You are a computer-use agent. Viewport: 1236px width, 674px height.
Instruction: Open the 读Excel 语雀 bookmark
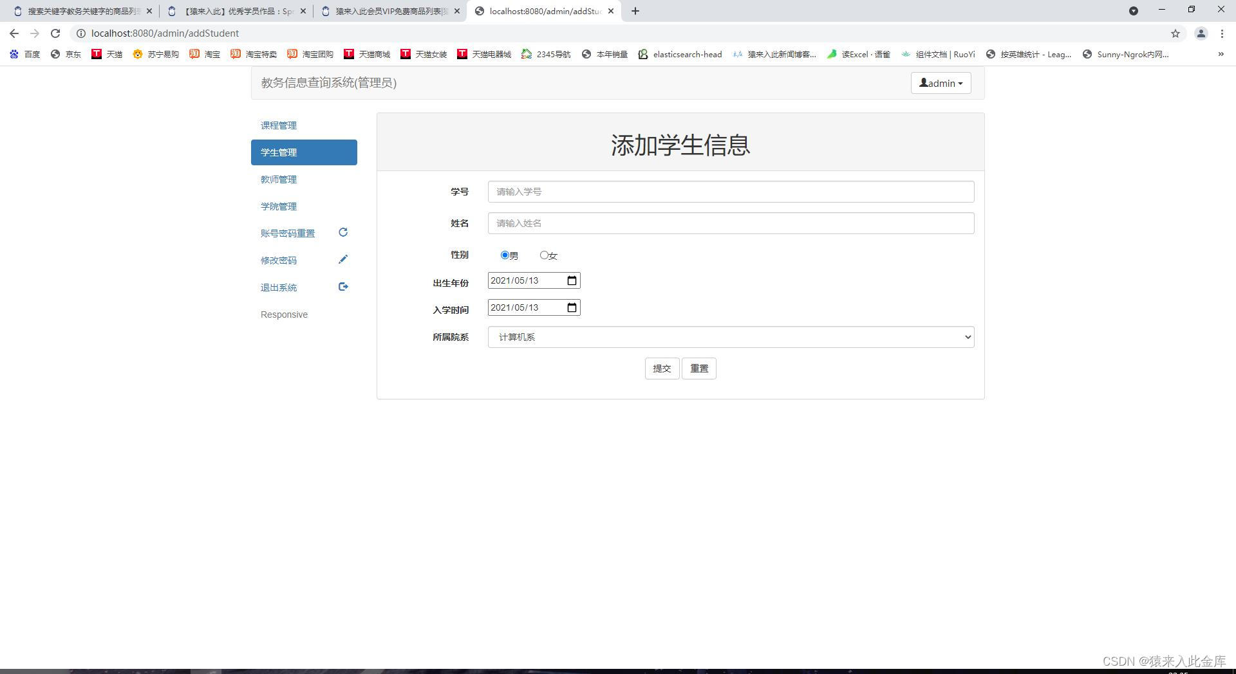click(859, 54)
